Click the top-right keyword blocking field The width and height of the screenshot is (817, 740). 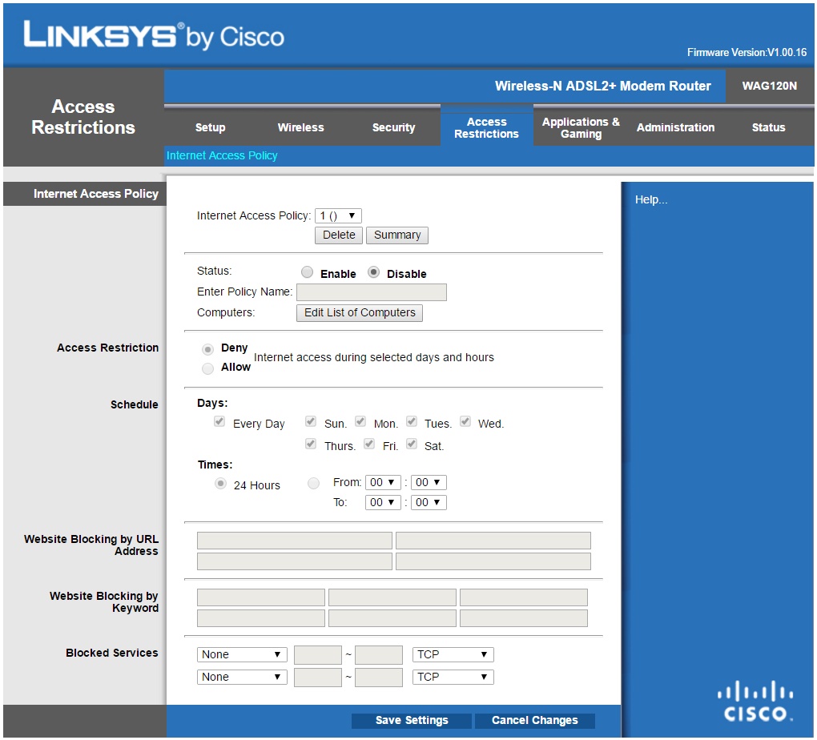tap(524, 597)
